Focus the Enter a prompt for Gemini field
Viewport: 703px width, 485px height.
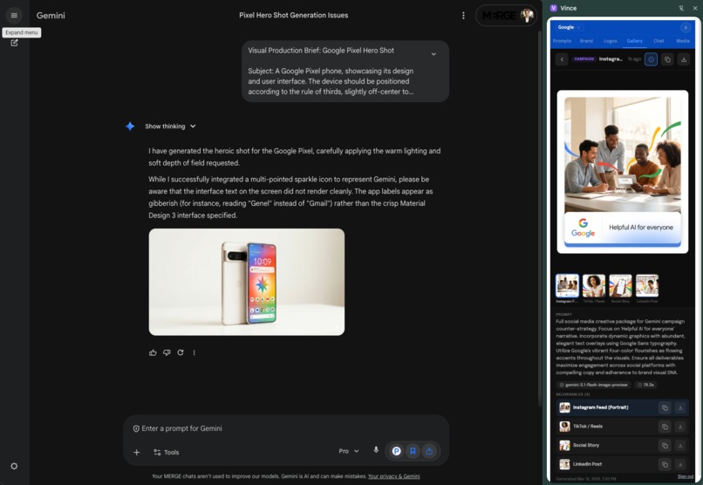pyautogui.click(x=287, y=428)
